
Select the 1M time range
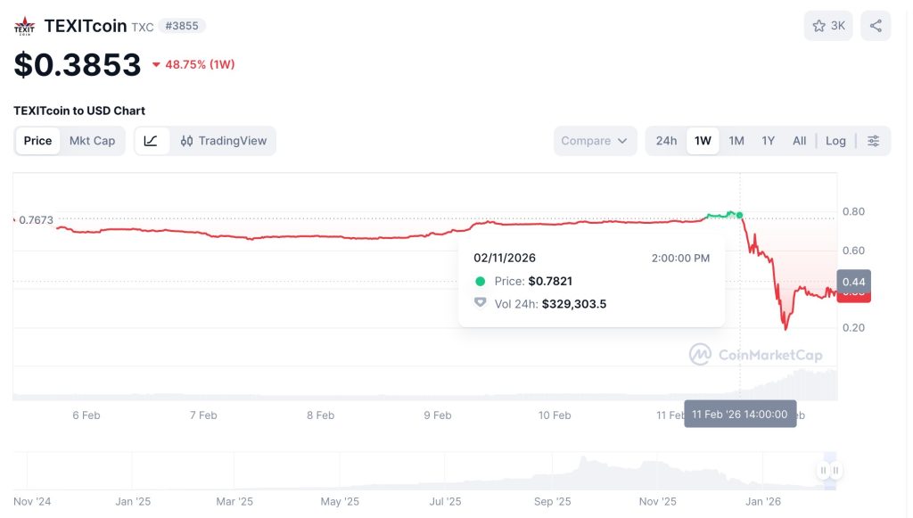pyautogui.click(x=736, y=141)
